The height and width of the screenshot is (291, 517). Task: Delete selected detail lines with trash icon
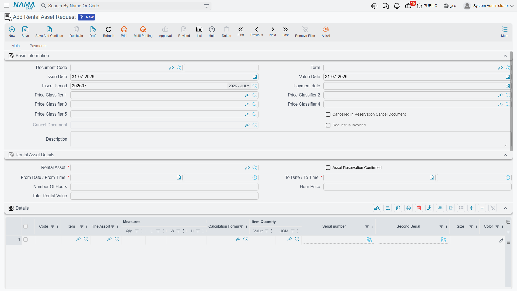pos(419,208)
